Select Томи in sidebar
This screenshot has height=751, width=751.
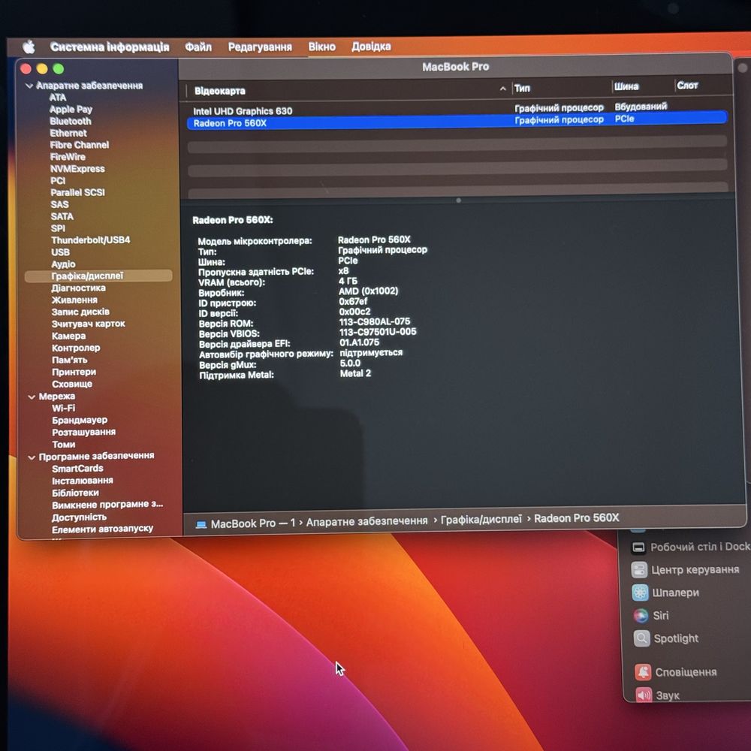coord(64,445)
